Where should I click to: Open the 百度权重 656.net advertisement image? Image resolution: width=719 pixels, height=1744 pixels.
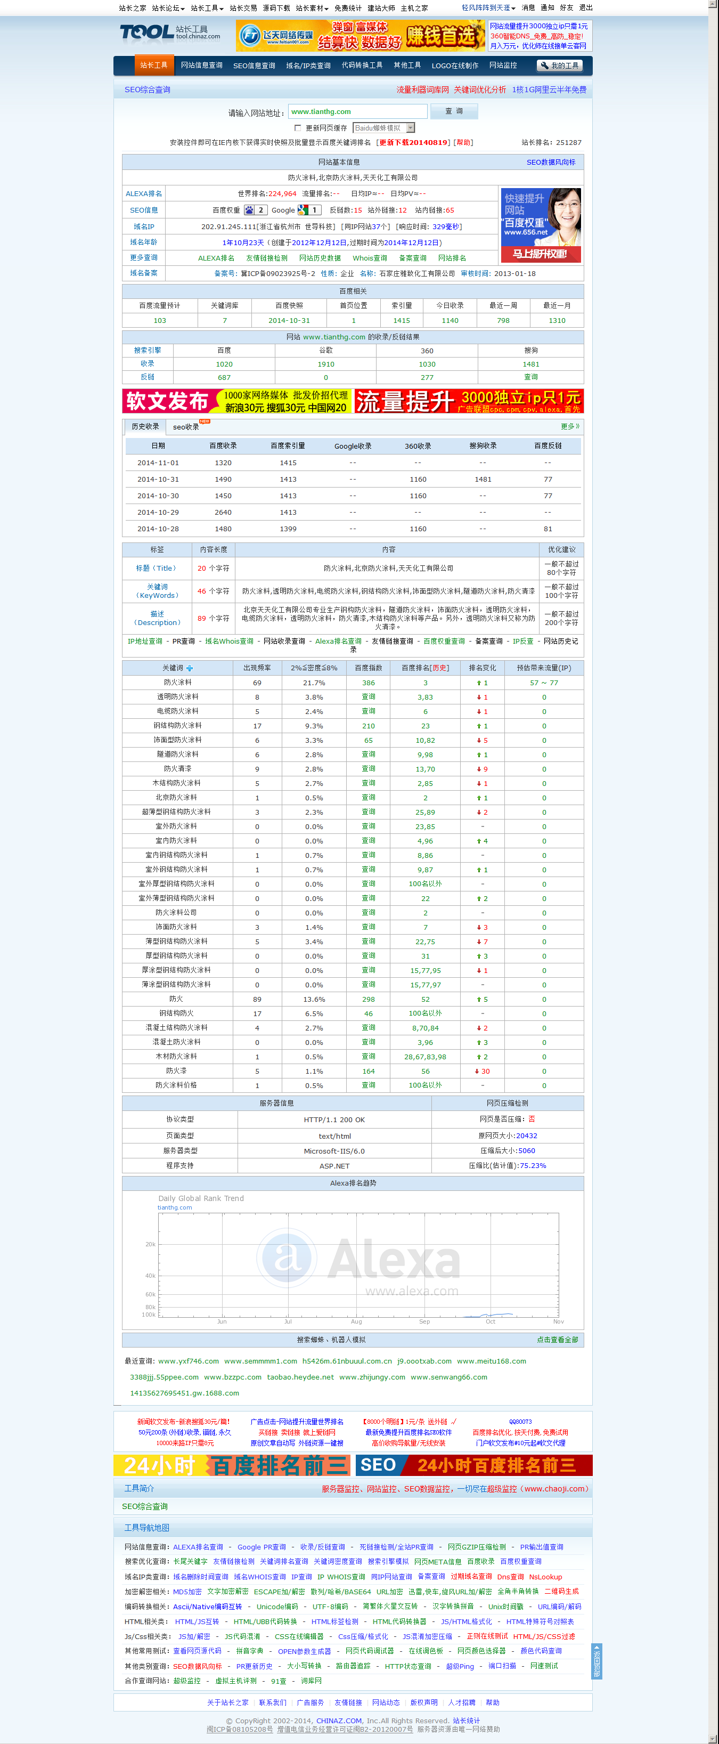541,225
